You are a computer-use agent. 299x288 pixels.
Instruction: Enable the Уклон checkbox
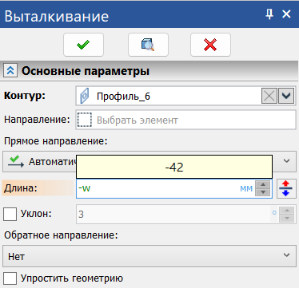[10, 214]
